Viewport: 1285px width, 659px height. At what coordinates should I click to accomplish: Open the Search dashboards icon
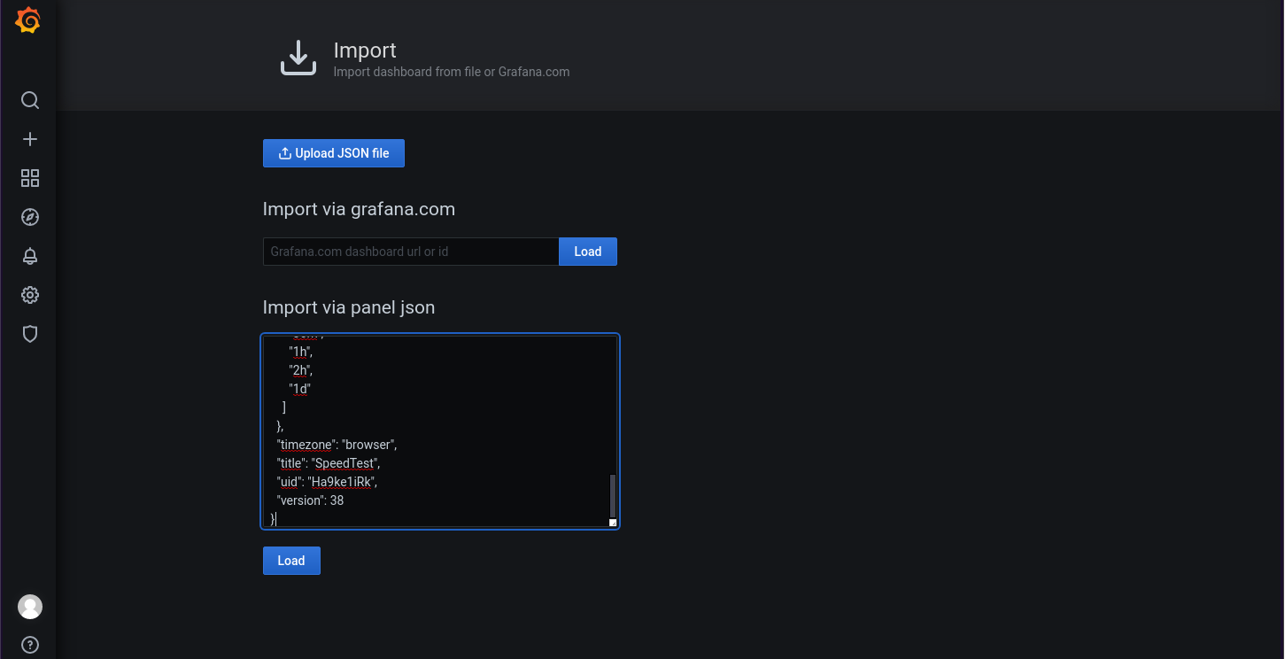pos(30,100)
